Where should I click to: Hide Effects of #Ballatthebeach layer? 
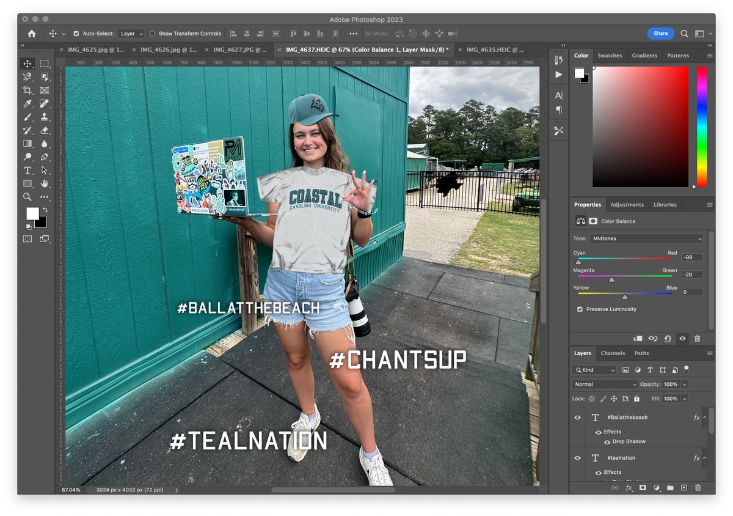tap(599, 432)
